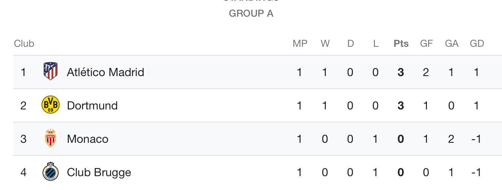Image resolution: width=502 pixels, height=190 pixels.
Task: Open the Club Brugge team link
Action: tap(99, 173)
